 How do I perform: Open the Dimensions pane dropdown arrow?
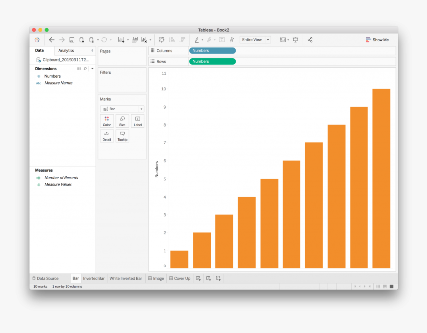[92, 69]
